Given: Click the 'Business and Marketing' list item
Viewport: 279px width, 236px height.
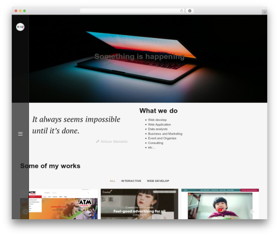Looking at the screenshot, I should [165, 134].
